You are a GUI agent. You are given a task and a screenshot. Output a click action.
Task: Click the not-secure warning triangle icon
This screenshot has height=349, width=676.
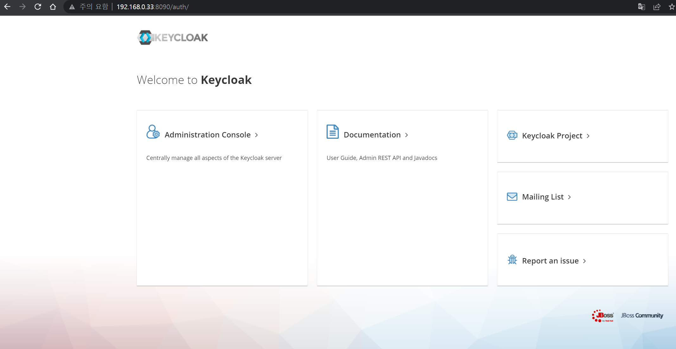coord(72,7)
